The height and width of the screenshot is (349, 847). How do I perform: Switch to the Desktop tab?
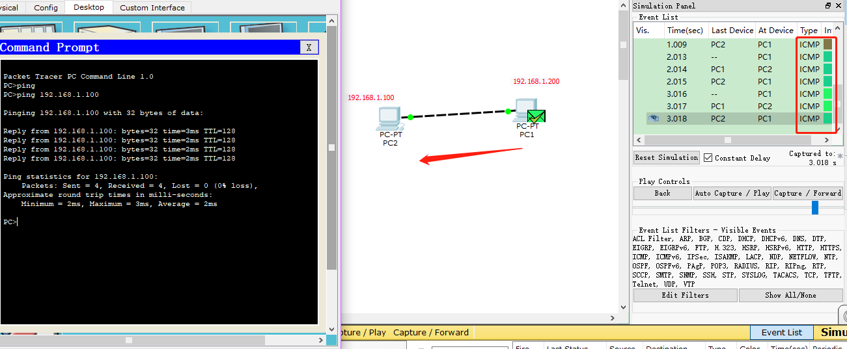coord(89,7)
